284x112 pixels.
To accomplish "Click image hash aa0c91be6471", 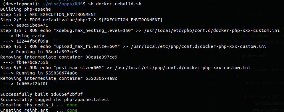I will pos(32,25).
